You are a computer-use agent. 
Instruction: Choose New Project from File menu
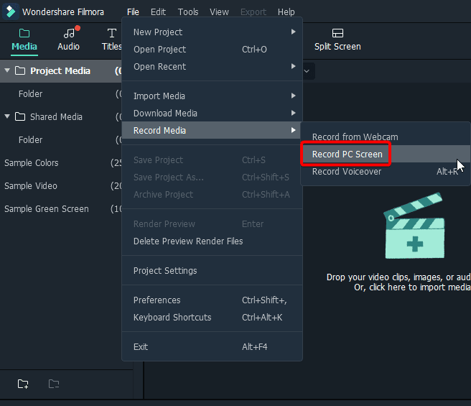(x=212, y=32)
